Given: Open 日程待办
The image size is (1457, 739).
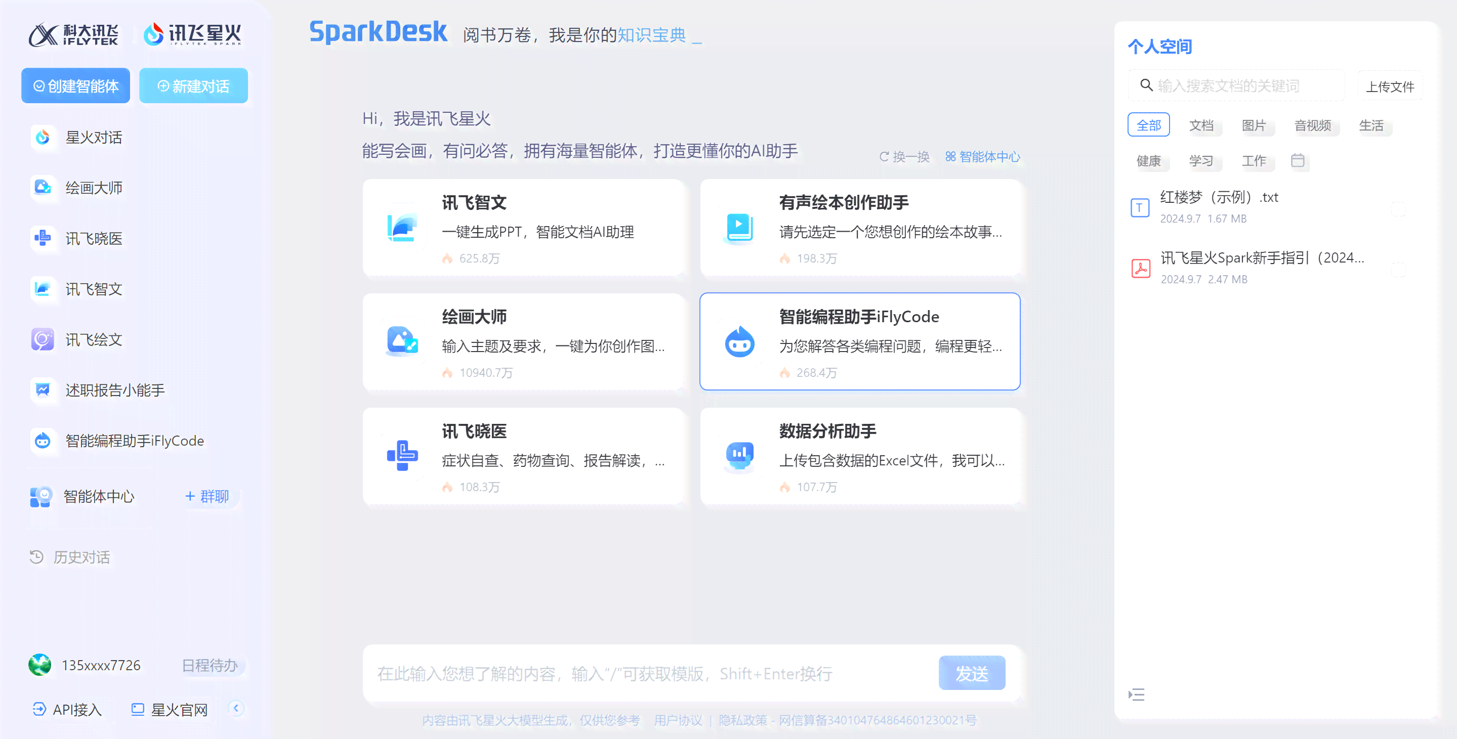Looking at the screenshot, I should [x=210, y=665].
